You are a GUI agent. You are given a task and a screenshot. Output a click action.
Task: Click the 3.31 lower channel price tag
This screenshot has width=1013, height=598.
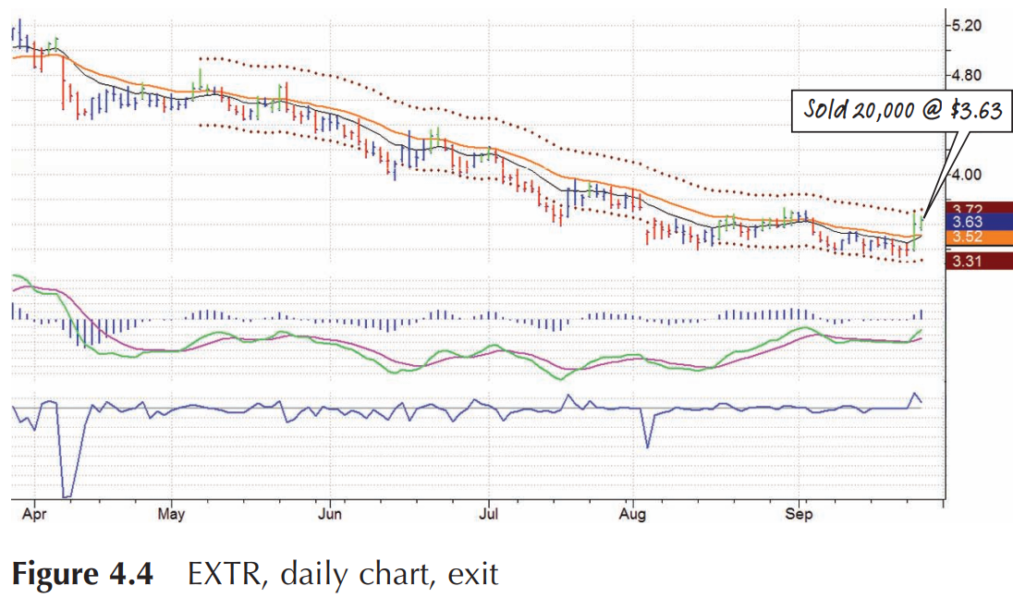[979, 261]
